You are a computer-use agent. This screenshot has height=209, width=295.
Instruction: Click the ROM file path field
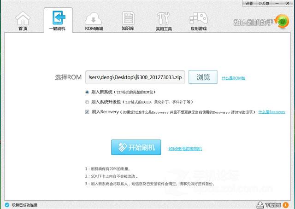point(135,77)
